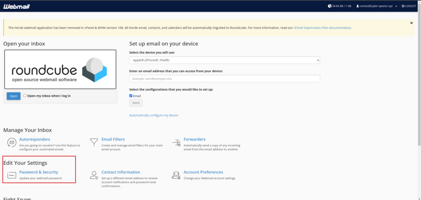Click the contact@cyber-spector.xyz account text

pos(376,6)
